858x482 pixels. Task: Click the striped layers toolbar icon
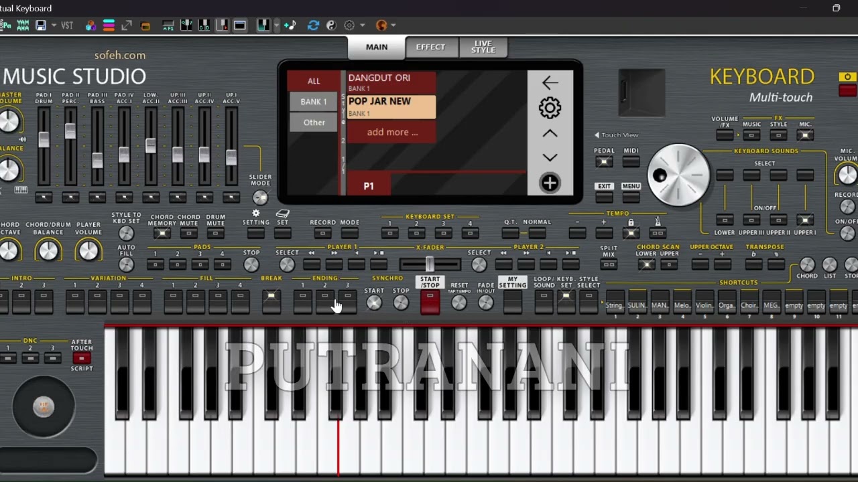click(109, 25)
